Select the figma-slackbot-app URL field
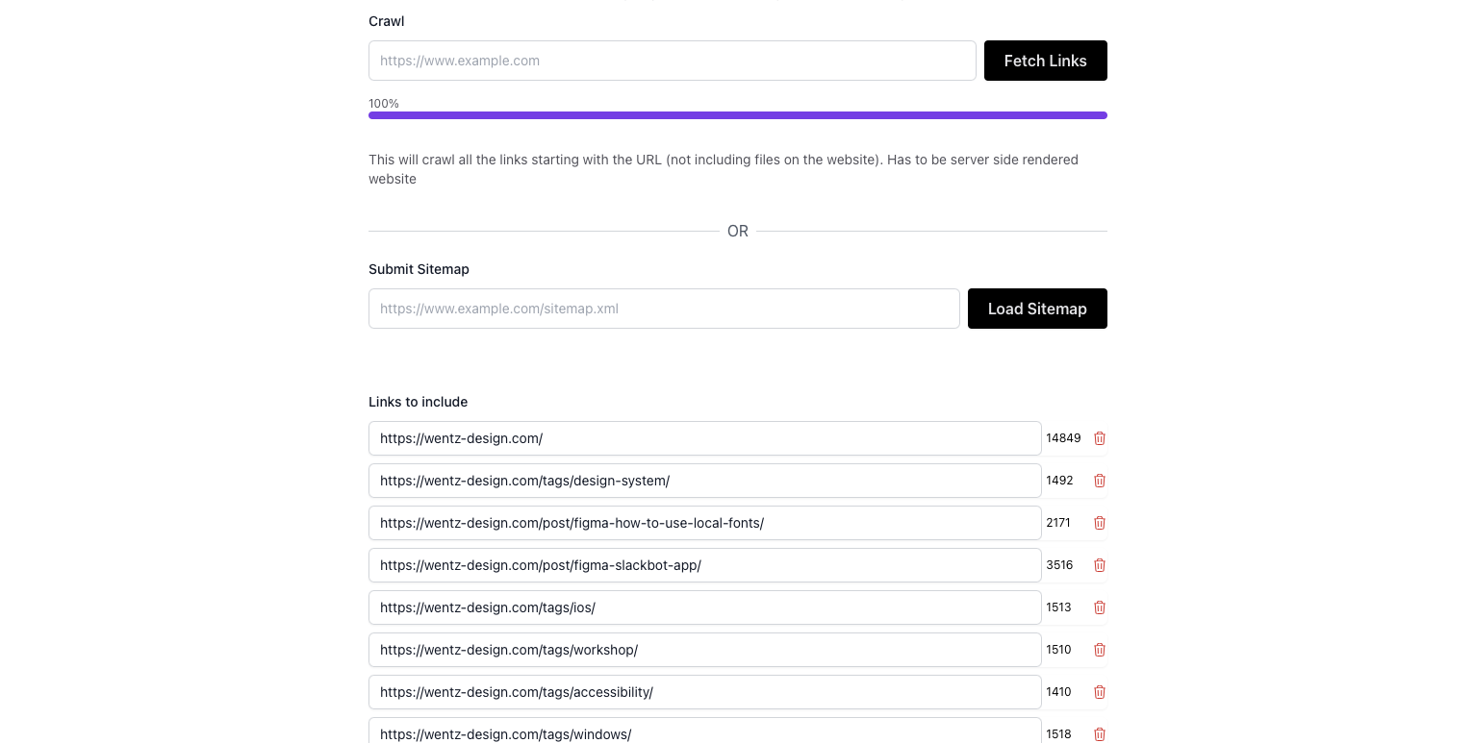 [x=704, y=565]
